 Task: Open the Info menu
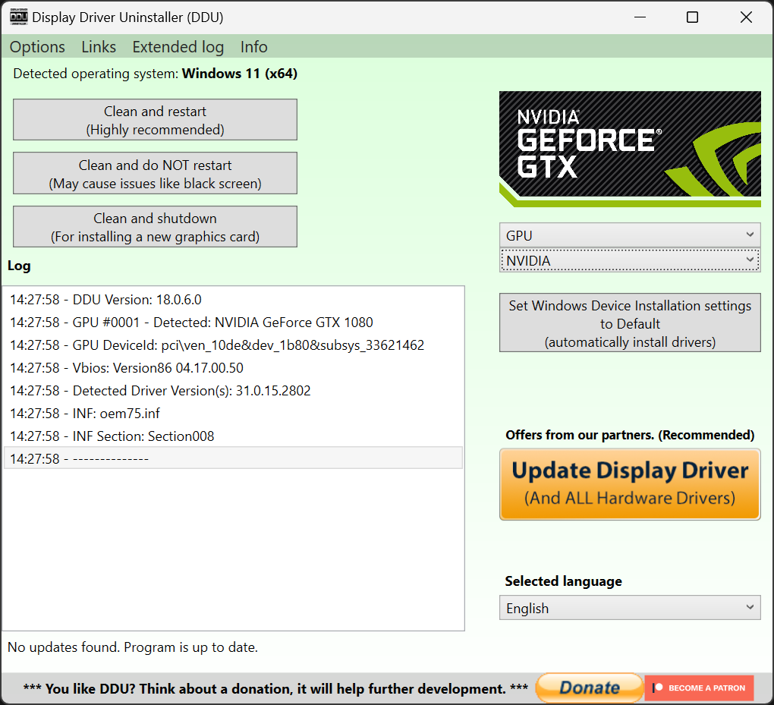pos(253,47)
